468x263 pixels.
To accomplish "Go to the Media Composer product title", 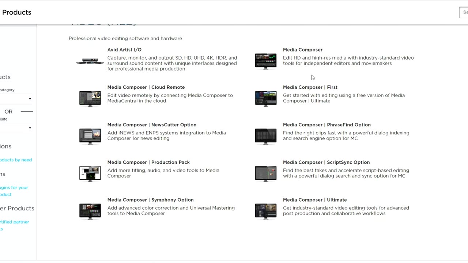I will click(303, 50).
